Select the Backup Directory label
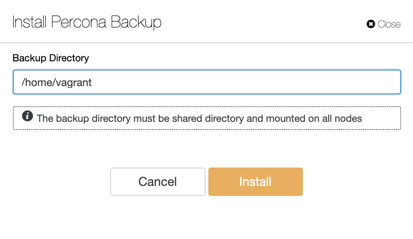This screenshot has height=239, width=413. pyautogui.click(x=51, y=58)
